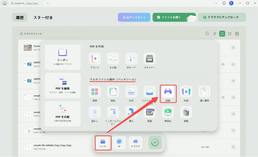Expand the title bar dropdown chevron
This screenshot has height=157, width=258.
tap(216, 3)
